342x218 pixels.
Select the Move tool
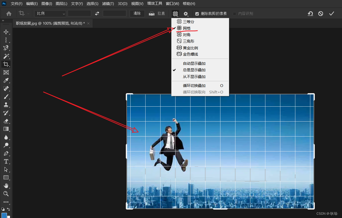coord(6,32)
